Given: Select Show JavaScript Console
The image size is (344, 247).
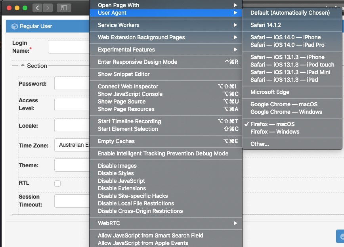Looking at the screenshot, I should coord(166,94).
